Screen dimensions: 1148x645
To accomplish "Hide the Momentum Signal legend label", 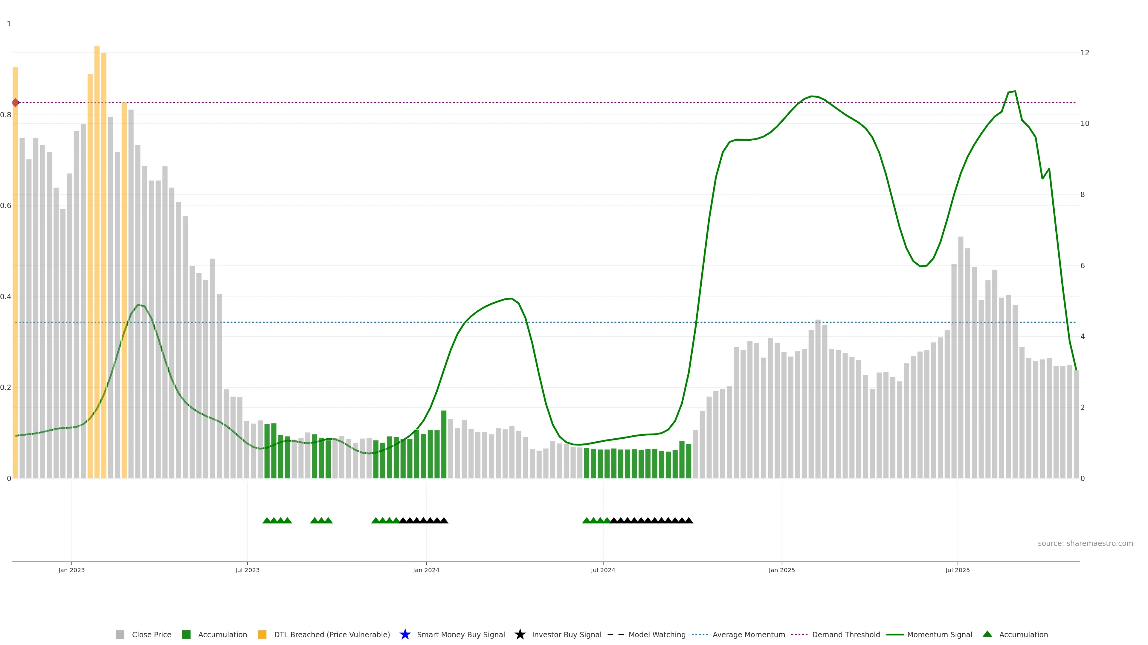I will point(939,634).
